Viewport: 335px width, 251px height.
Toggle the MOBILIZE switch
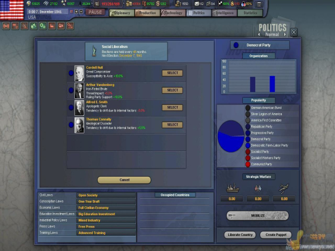tap(257, 215)
